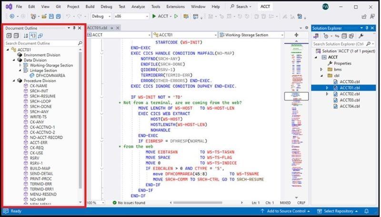Viewport: 381px width, 217px height.
Task: Open the File menu
Action: (x=19, y=7)
